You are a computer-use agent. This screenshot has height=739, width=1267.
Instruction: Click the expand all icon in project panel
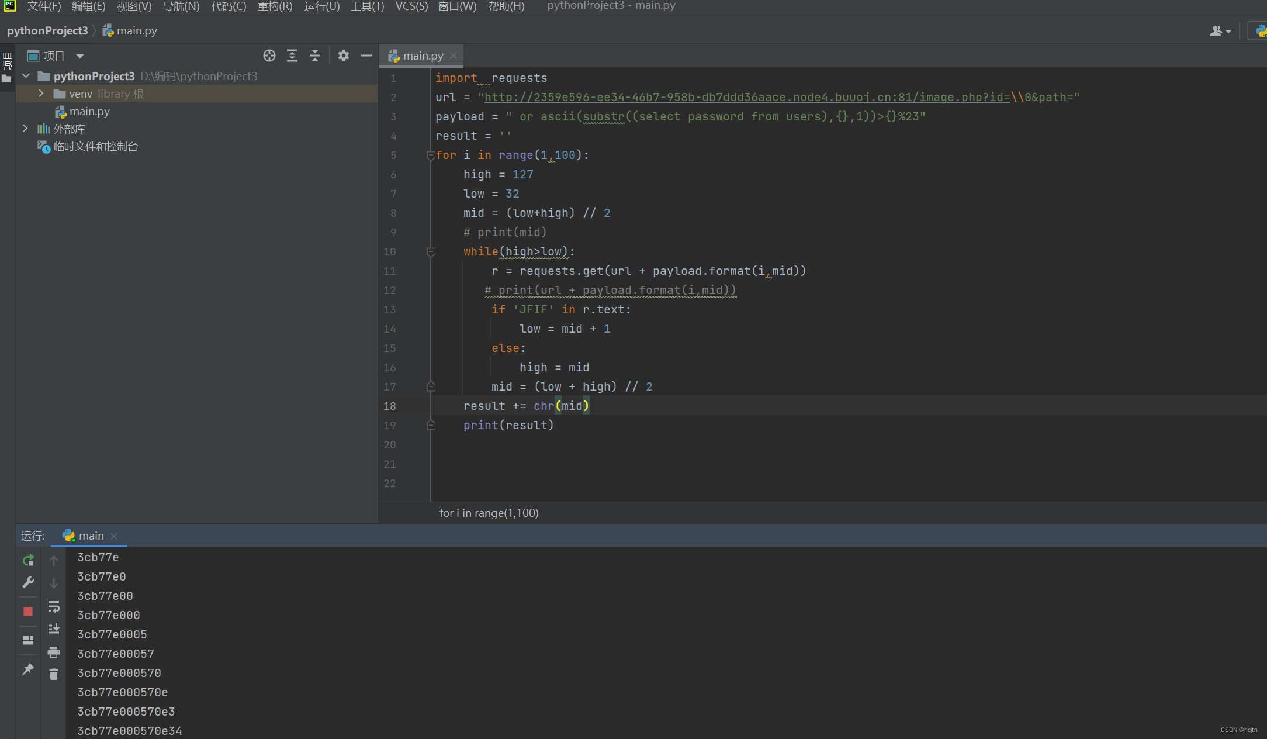(292, 56)
